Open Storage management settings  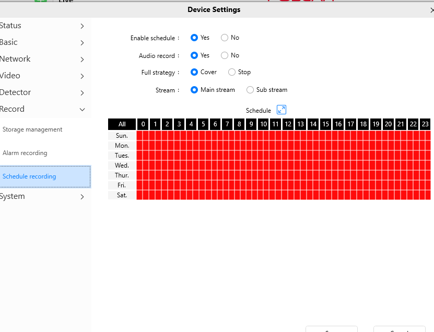[x=32, y=129]
